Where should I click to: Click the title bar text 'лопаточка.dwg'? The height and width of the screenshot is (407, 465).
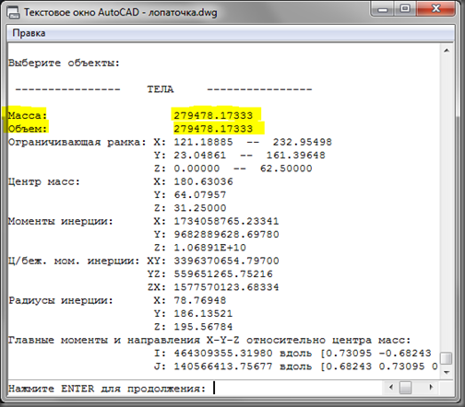pyautogui.click(x=183, y=13)
